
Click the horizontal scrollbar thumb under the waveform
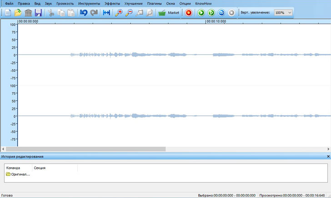tap(85, 148)
